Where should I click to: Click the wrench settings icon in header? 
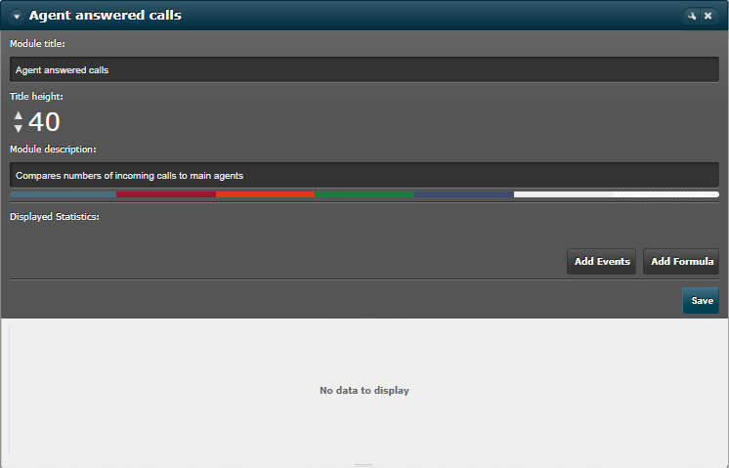(x=692, y=16)
